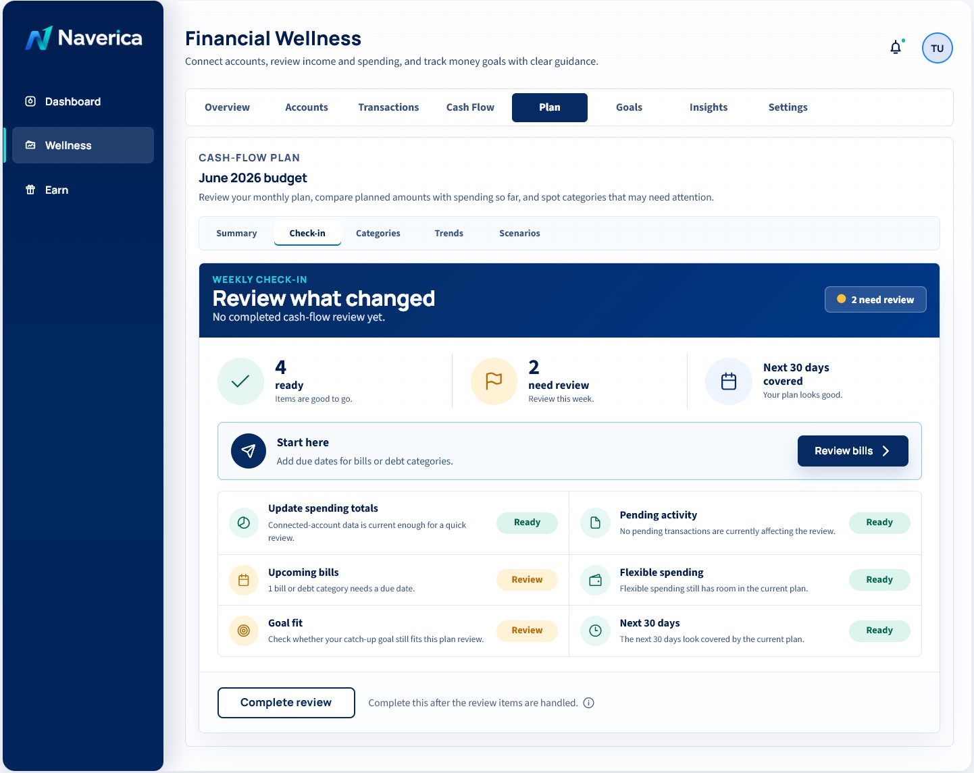Open the TU user avatar menu
974x773 pixels.
[937, 48]
